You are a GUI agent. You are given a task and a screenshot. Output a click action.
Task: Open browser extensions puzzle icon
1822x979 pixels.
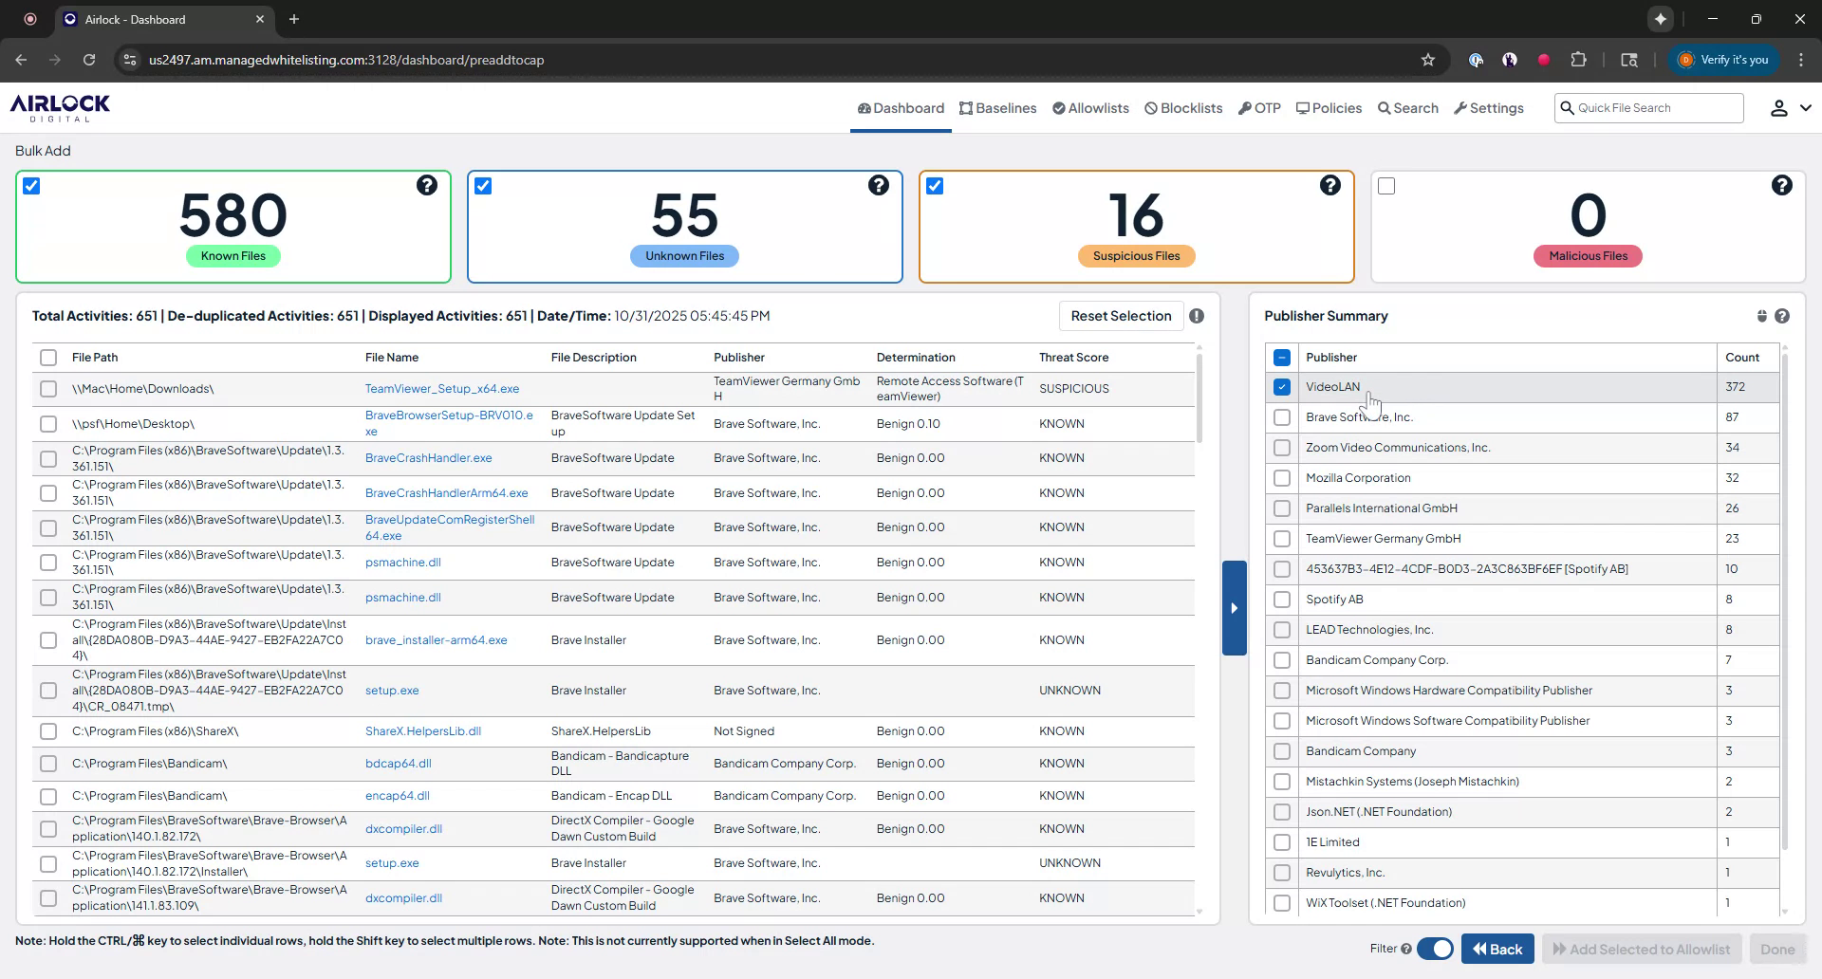1578,60
